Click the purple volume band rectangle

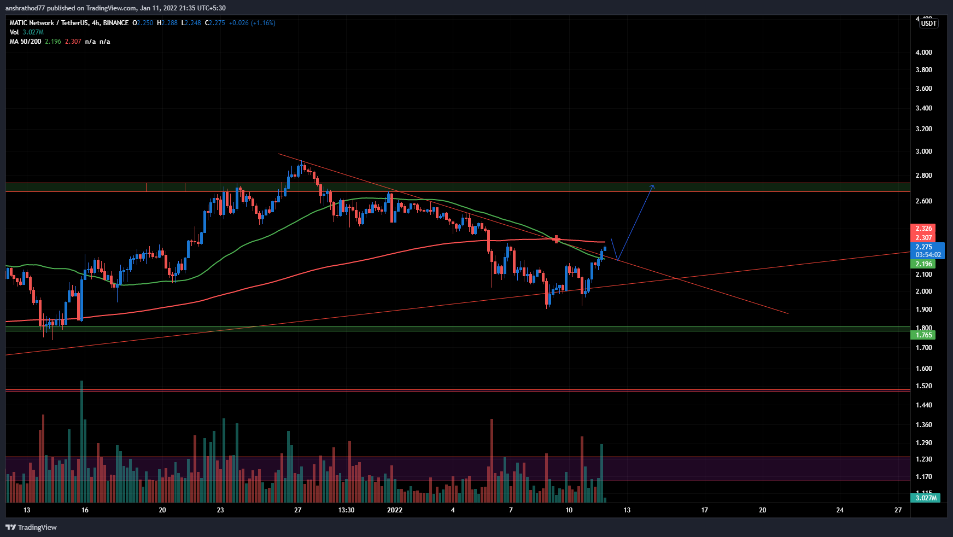[x=458, y=469]
